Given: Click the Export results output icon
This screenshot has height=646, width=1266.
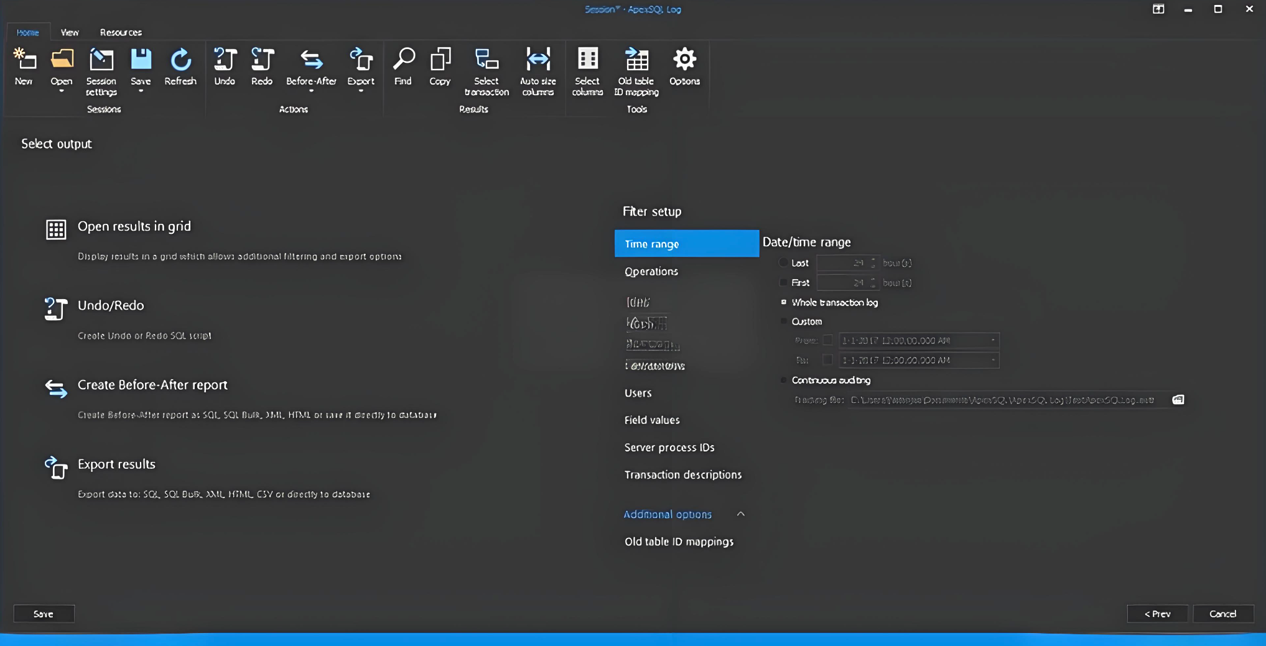Looking at the screenshot, I should 56,468.
